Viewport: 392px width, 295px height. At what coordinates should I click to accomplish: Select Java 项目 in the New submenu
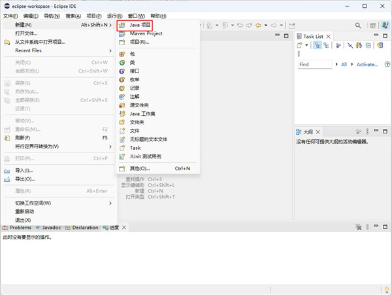pyautogui.click(x=140, y=25)
